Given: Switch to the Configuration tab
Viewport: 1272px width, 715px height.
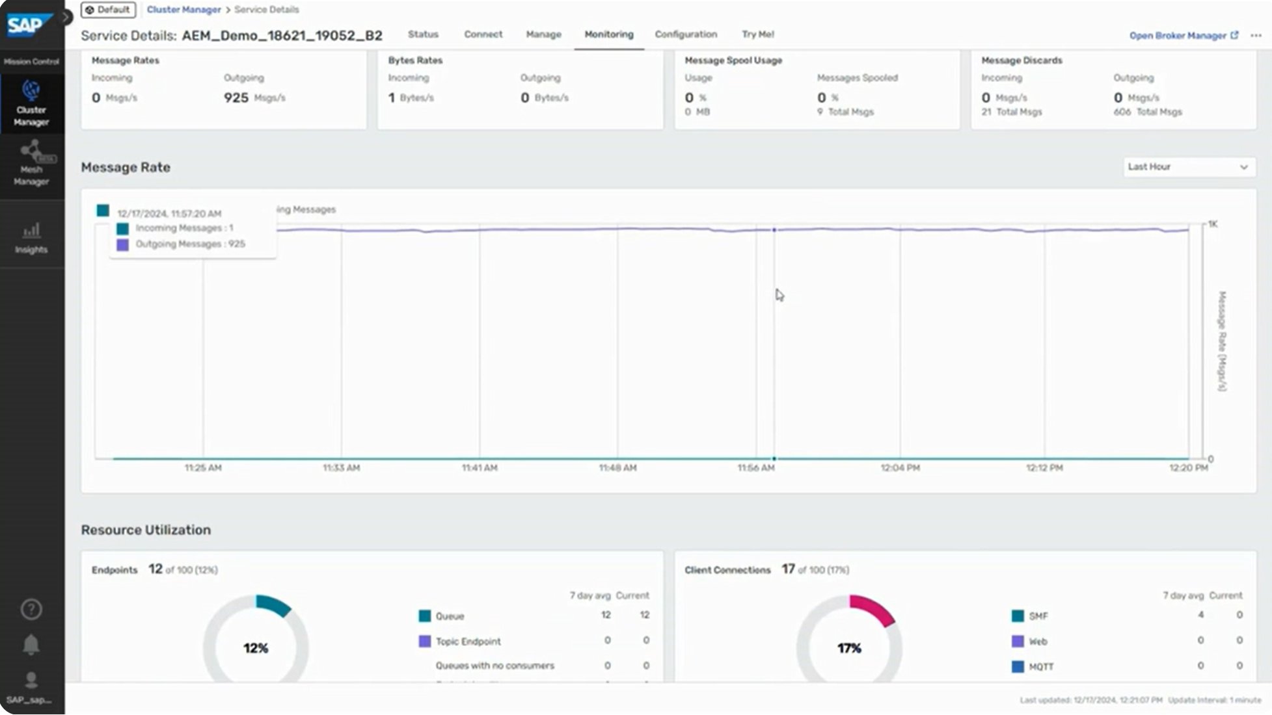Looking at the screenshot, I should (686, 34).
